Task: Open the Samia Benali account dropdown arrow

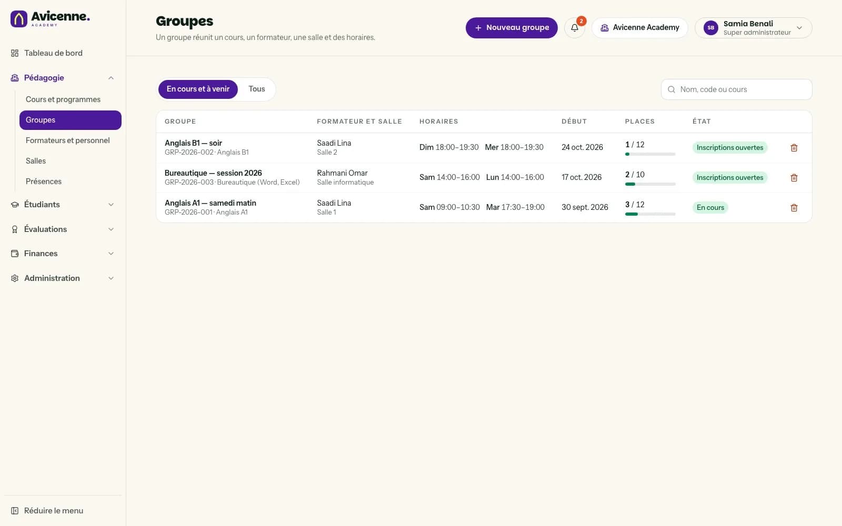Action: coord(799,28)
